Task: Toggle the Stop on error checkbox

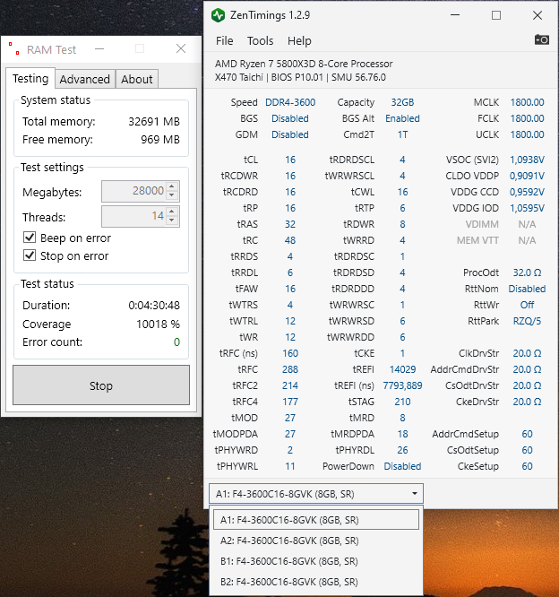Action: pyautogui.click(x=30, y=255)
